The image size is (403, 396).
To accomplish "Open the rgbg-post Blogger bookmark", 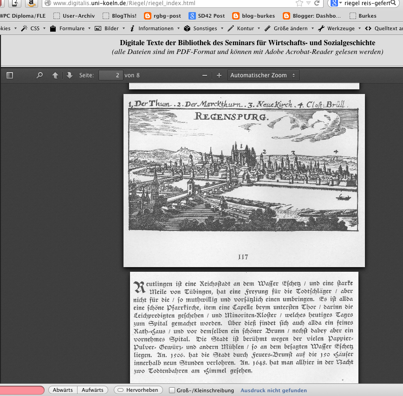I will [162, 16].
